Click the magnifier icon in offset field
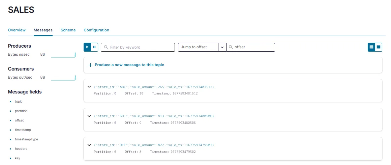Viewport: 391px width, 165px height. coord(231,47)
